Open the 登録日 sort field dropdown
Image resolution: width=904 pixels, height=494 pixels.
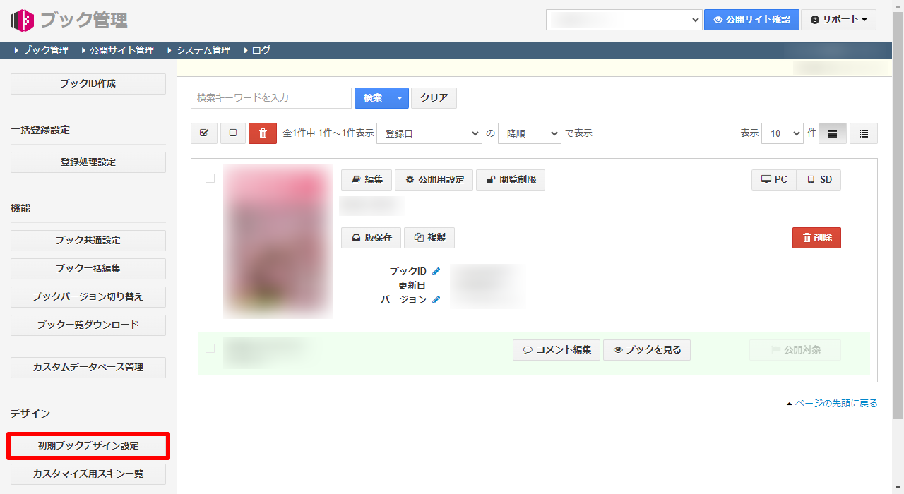429,133
